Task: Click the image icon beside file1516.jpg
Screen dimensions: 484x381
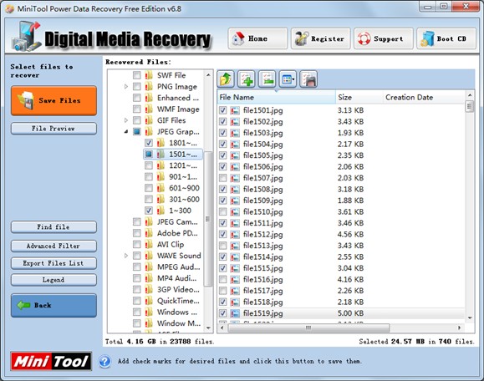Action: 235,280
